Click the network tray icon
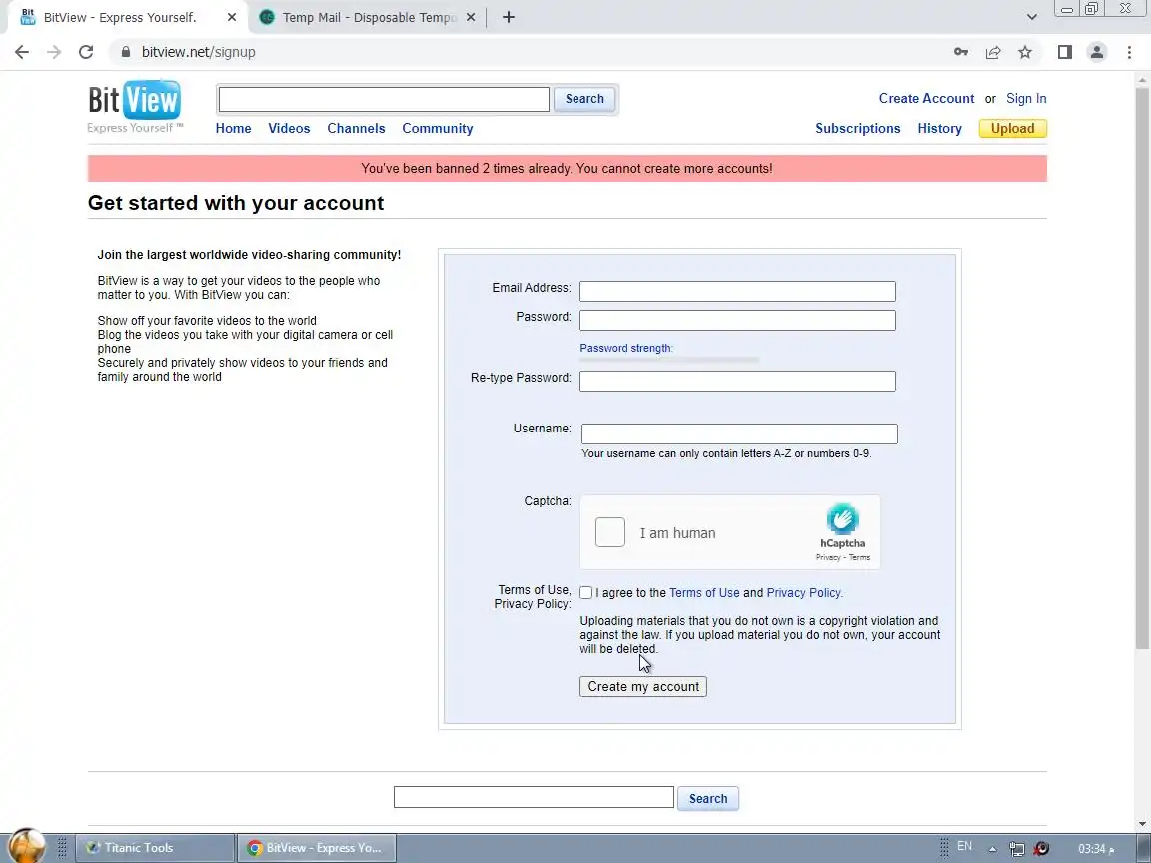 coord(1017,849)
